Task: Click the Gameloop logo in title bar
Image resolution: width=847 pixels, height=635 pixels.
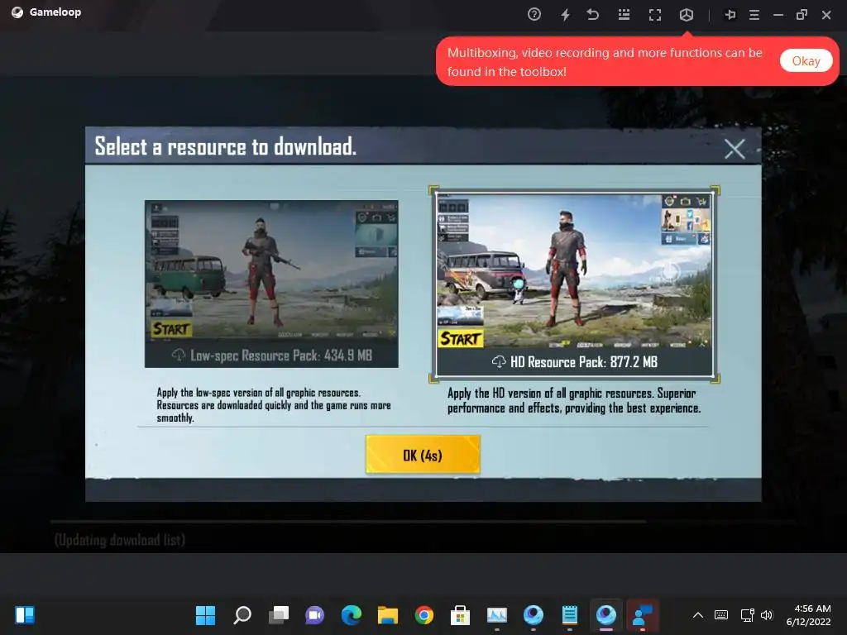Action: point(17,12)
